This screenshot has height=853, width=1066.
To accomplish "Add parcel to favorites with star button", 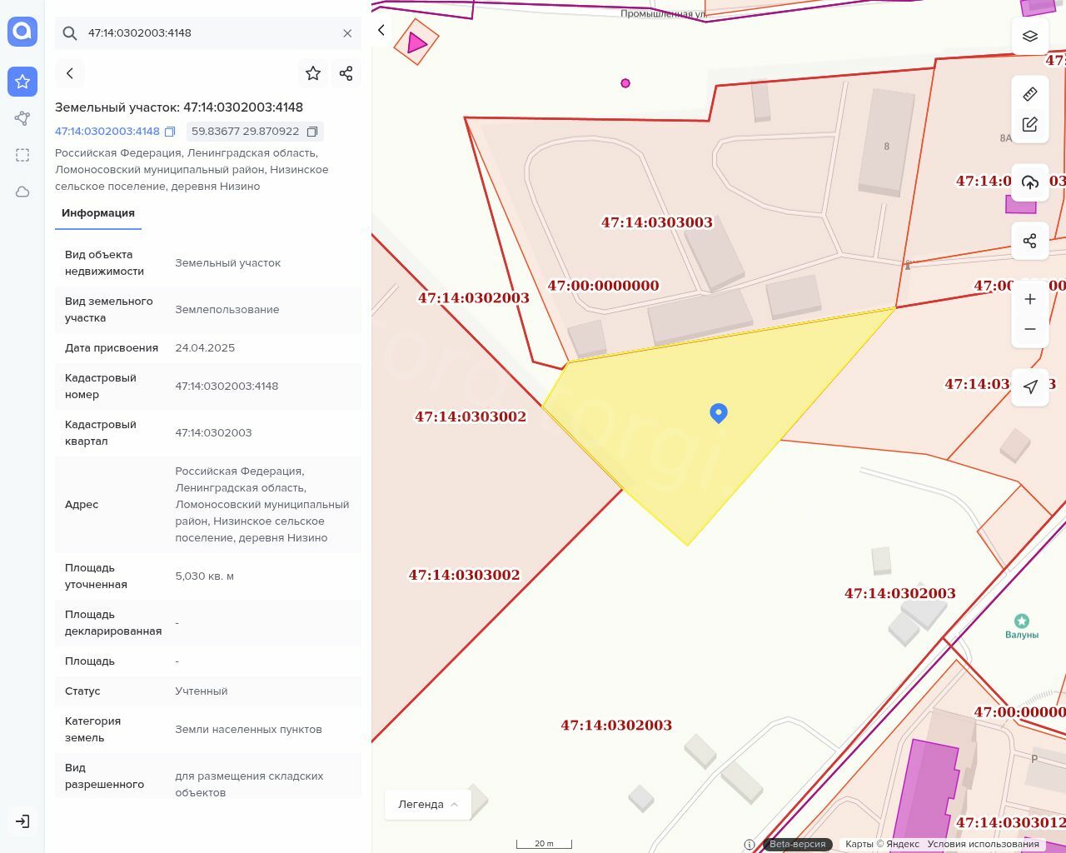I will click(313, 73).
